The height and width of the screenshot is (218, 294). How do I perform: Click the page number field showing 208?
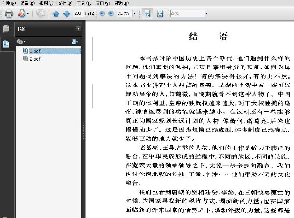[x=78, y=13]
